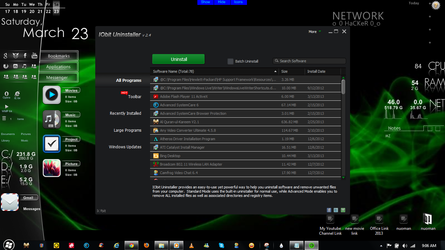Click the green download icon in IObit footer
This screenshot has width=445, height=250.
coord(343,210)
